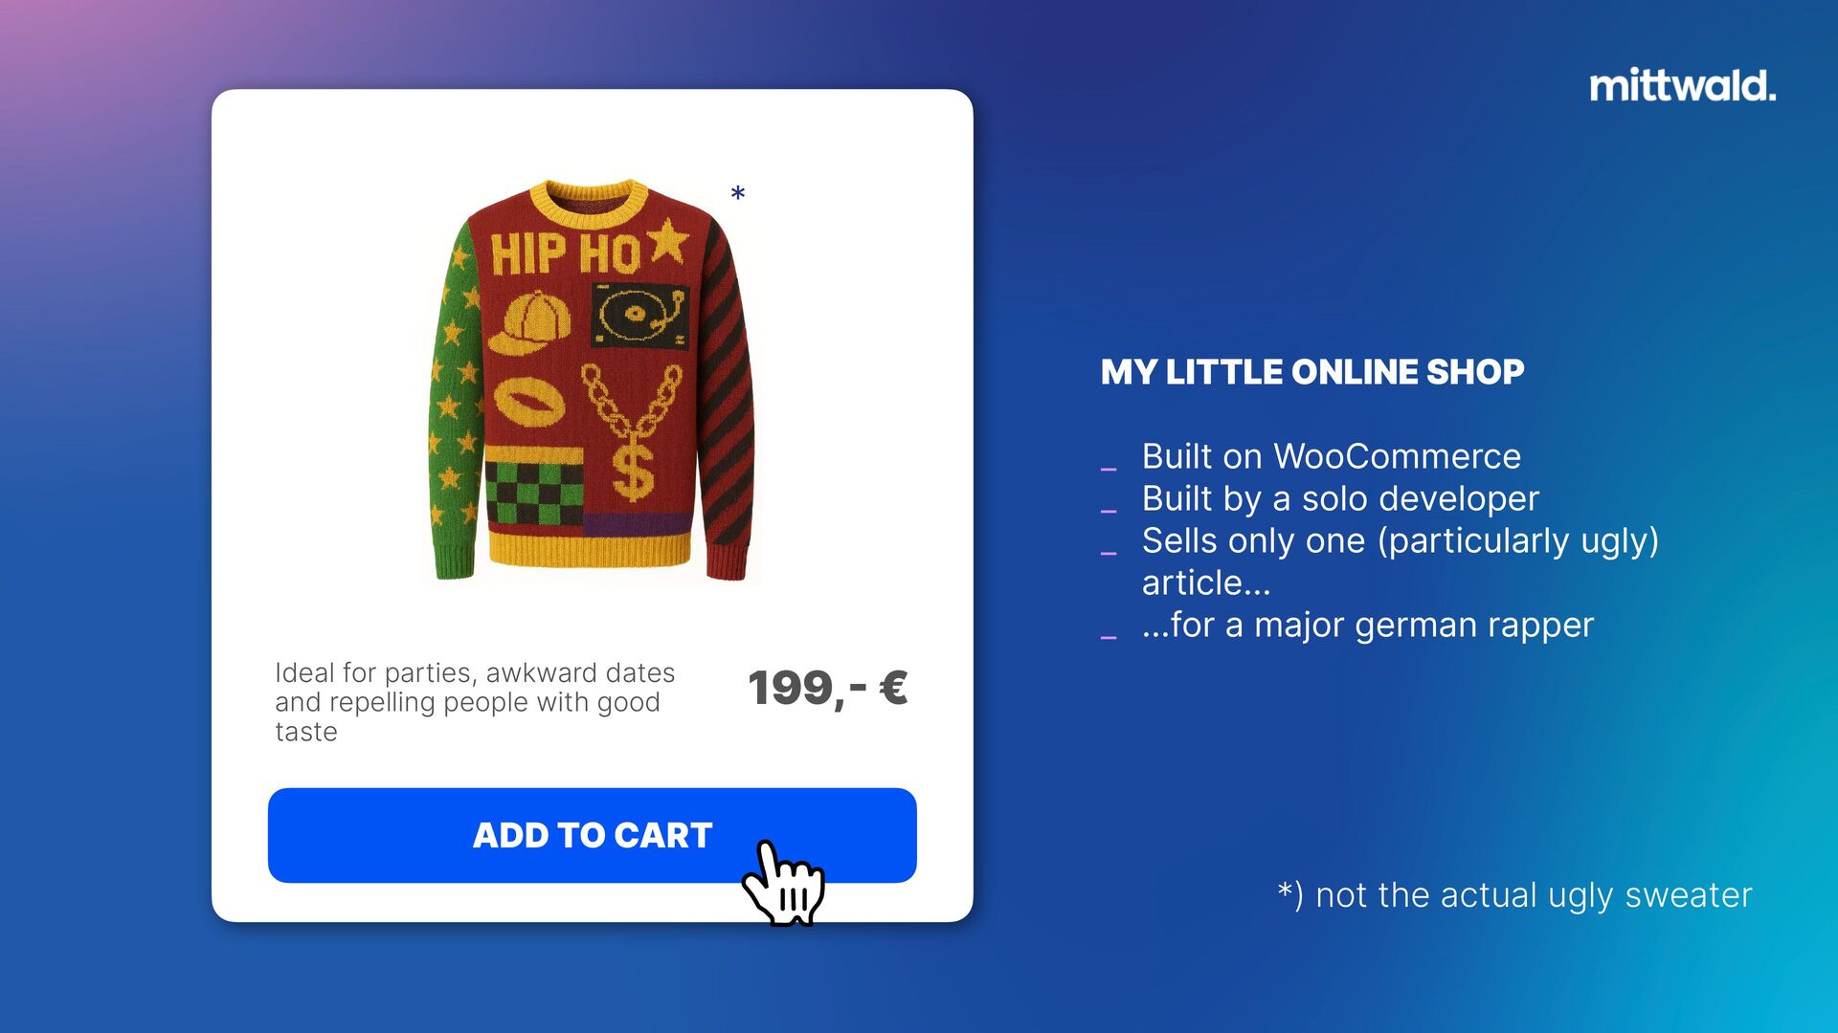Click the asterisk next to the sweater
The image size is (1838, 1033).
(x=737, y=194)
